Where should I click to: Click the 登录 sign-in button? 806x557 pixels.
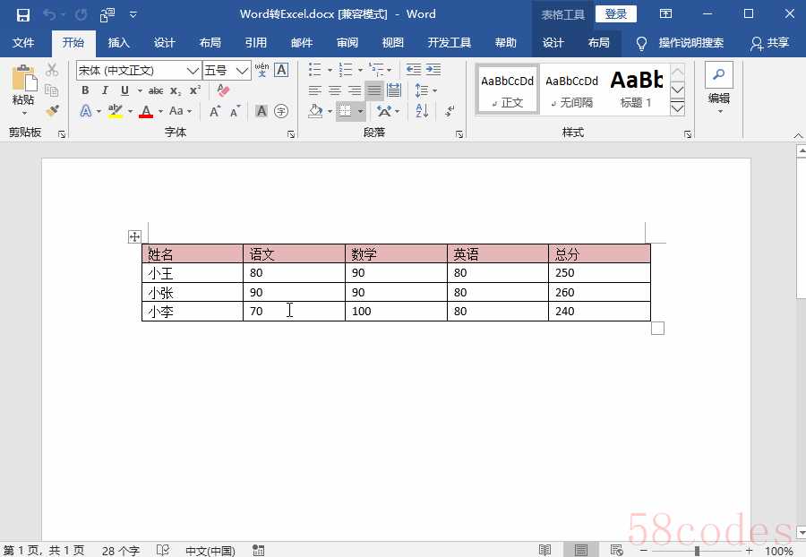(x=615, y=14)
